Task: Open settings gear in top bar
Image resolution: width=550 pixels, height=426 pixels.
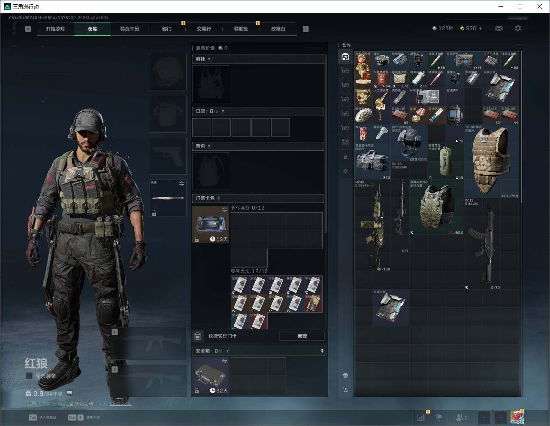Action: (x=518, y=28)
